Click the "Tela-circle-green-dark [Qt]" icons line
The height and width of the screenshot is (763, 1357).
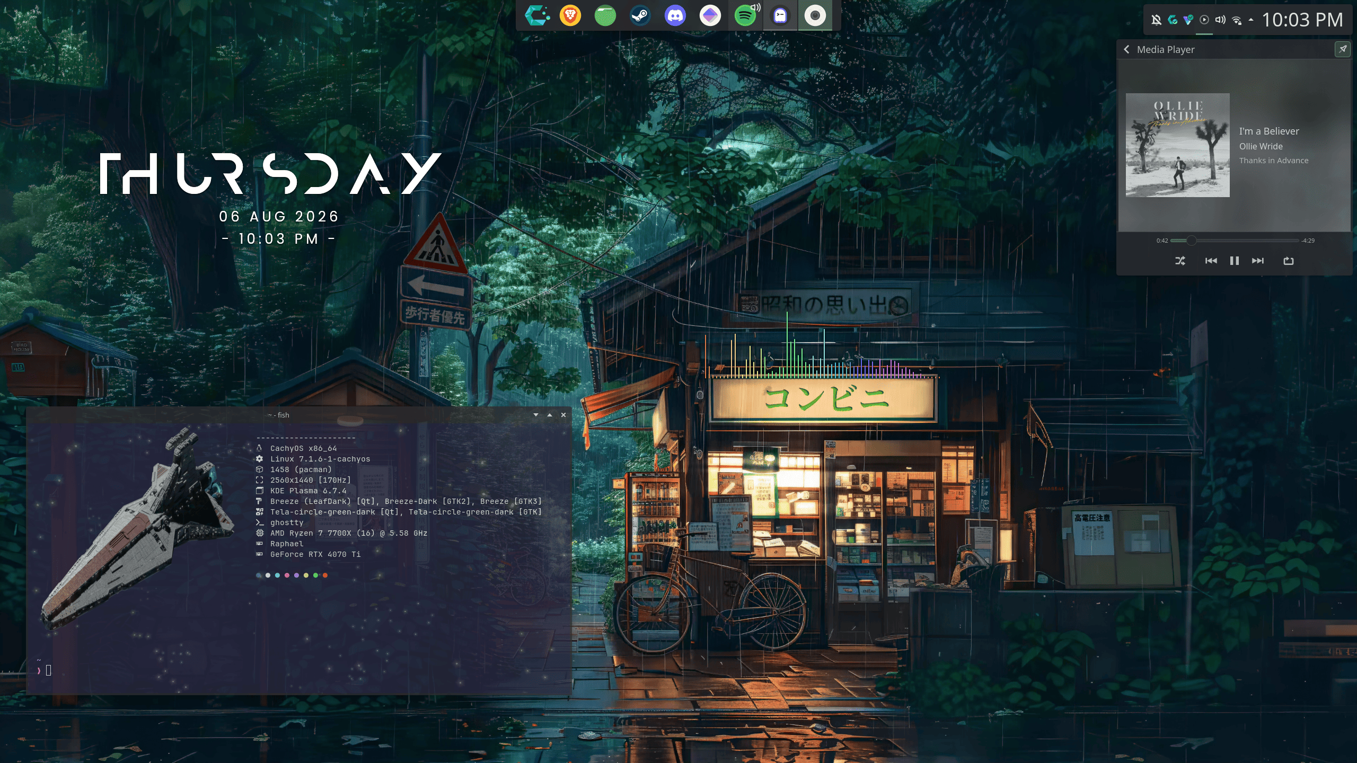coord(406,512)
